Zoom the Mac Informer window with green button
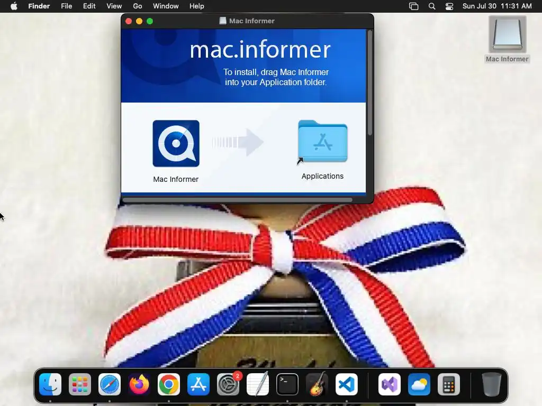 150,21
